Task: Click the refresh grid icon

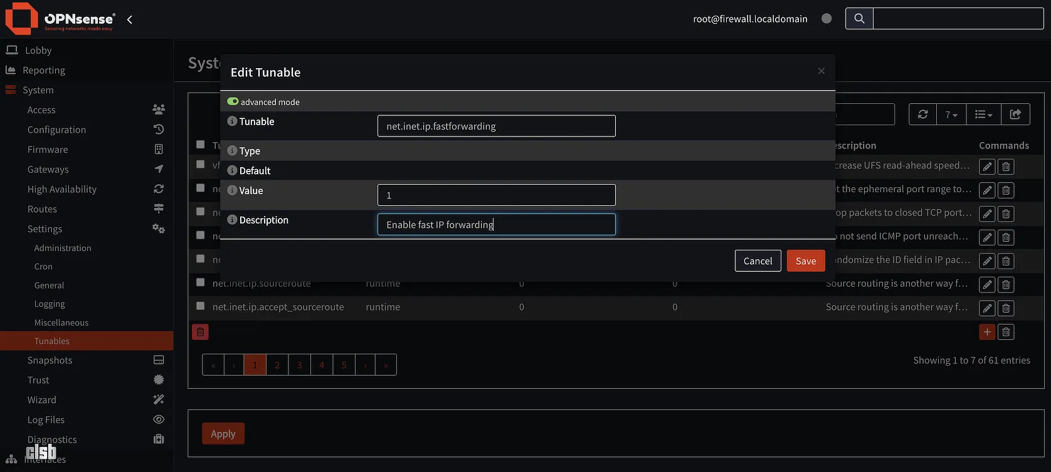Action: [x=922, y=115]
